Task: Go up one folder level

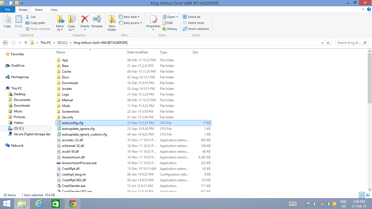Action: (x=26, y=43)
